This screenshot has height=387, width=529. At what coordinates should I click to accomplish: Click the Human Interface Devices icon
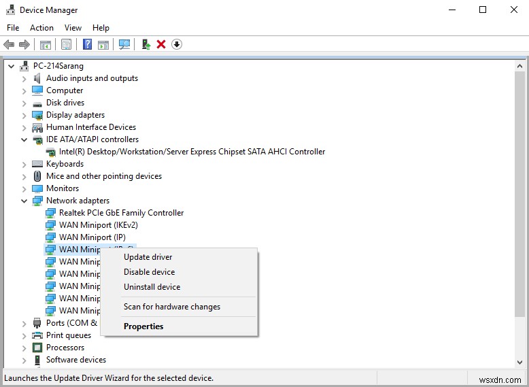point(37,127)
